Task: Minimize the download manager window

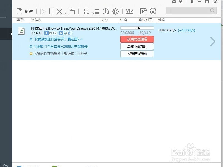Action: [200, 2]
